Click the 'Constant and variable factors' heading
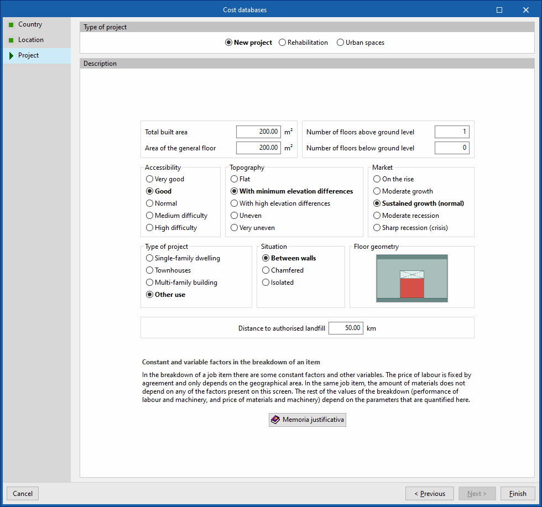542x507 pixels. point(231,362)
